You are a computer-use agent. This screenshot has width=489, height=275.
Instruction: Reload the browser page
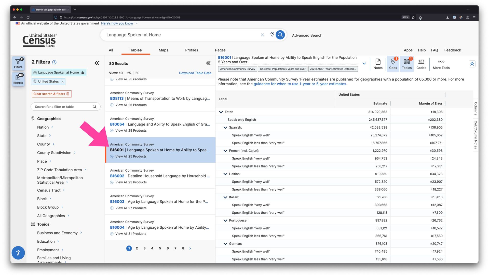click(x=28, y=17)
